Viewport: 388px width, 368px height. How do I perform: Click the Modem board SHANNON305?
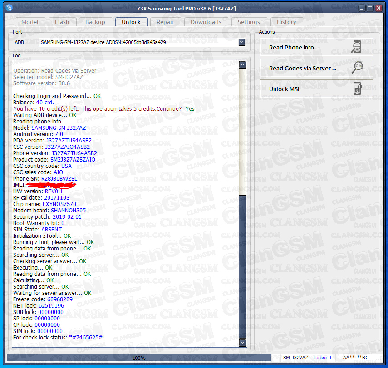68,211
